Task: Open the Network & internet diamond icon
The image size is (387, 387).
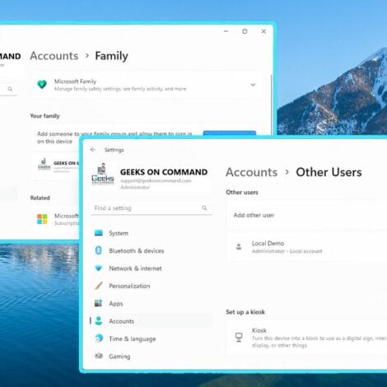Action: tap(99, 268)
